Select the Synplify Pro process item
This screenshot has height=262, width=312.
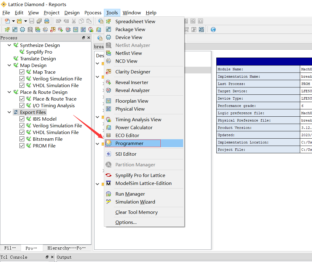point(39,52)
